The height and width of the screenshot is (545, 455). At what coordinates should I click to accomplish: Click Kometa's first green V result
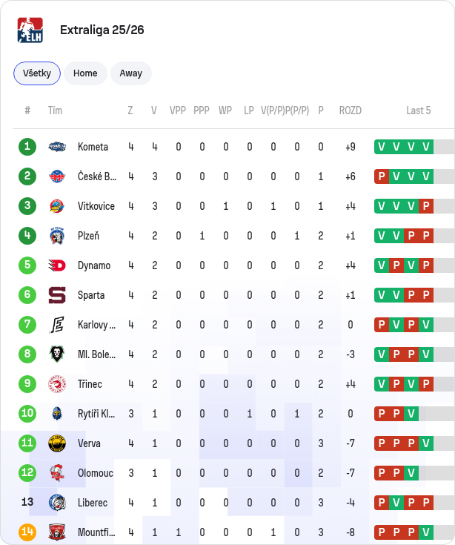coord(382,147)
